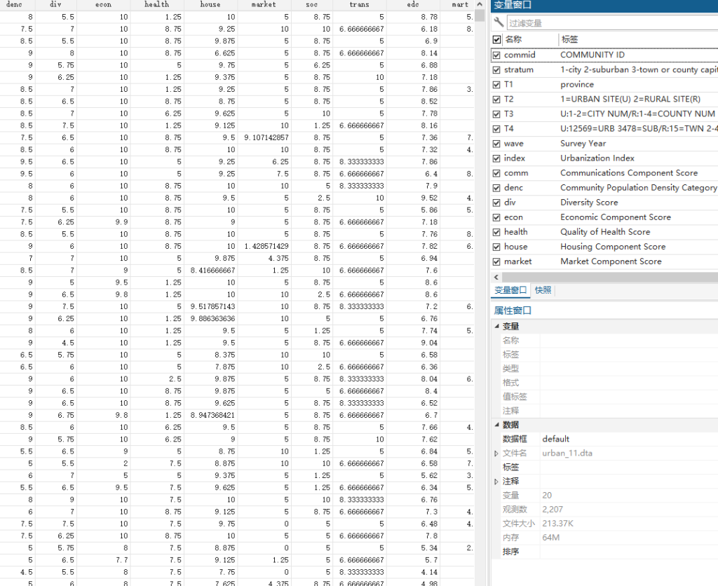718x586 pixels.
Task: Uncheck the health variable checkbox
Action: 496,232
